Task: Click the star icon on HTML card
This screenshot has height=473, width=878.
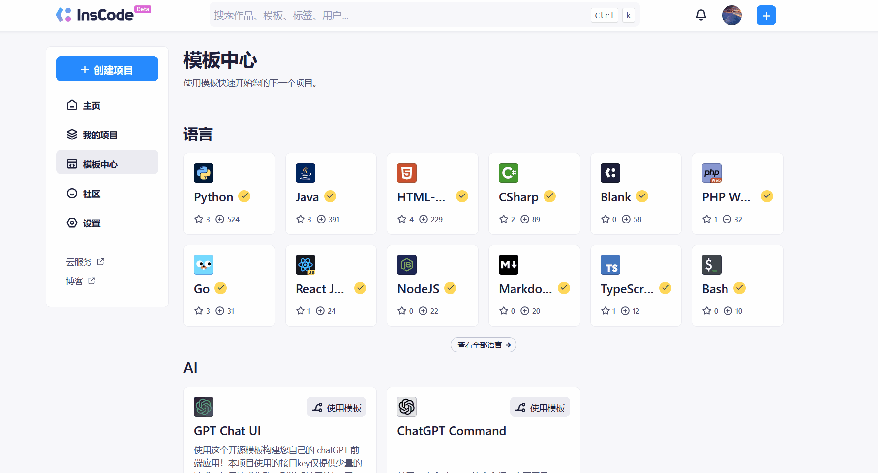Action: point(402,219)
